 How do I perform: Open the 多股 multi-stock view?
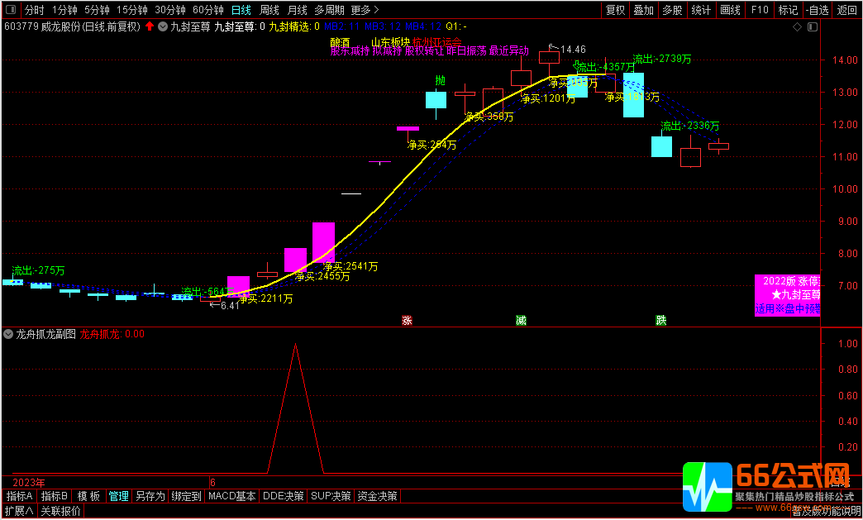[672, 10]
